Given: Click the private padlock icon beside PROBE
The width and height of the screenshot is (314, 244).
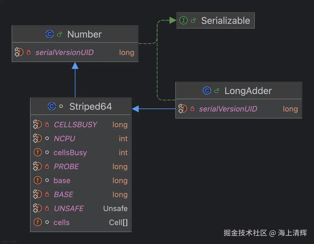Looking at the screenshot, I should [47, 166].
